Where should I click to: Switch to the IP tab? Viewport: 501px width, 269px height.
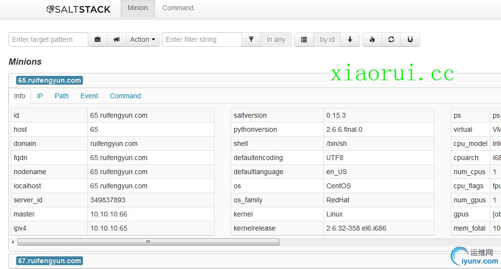click(40, 96)
